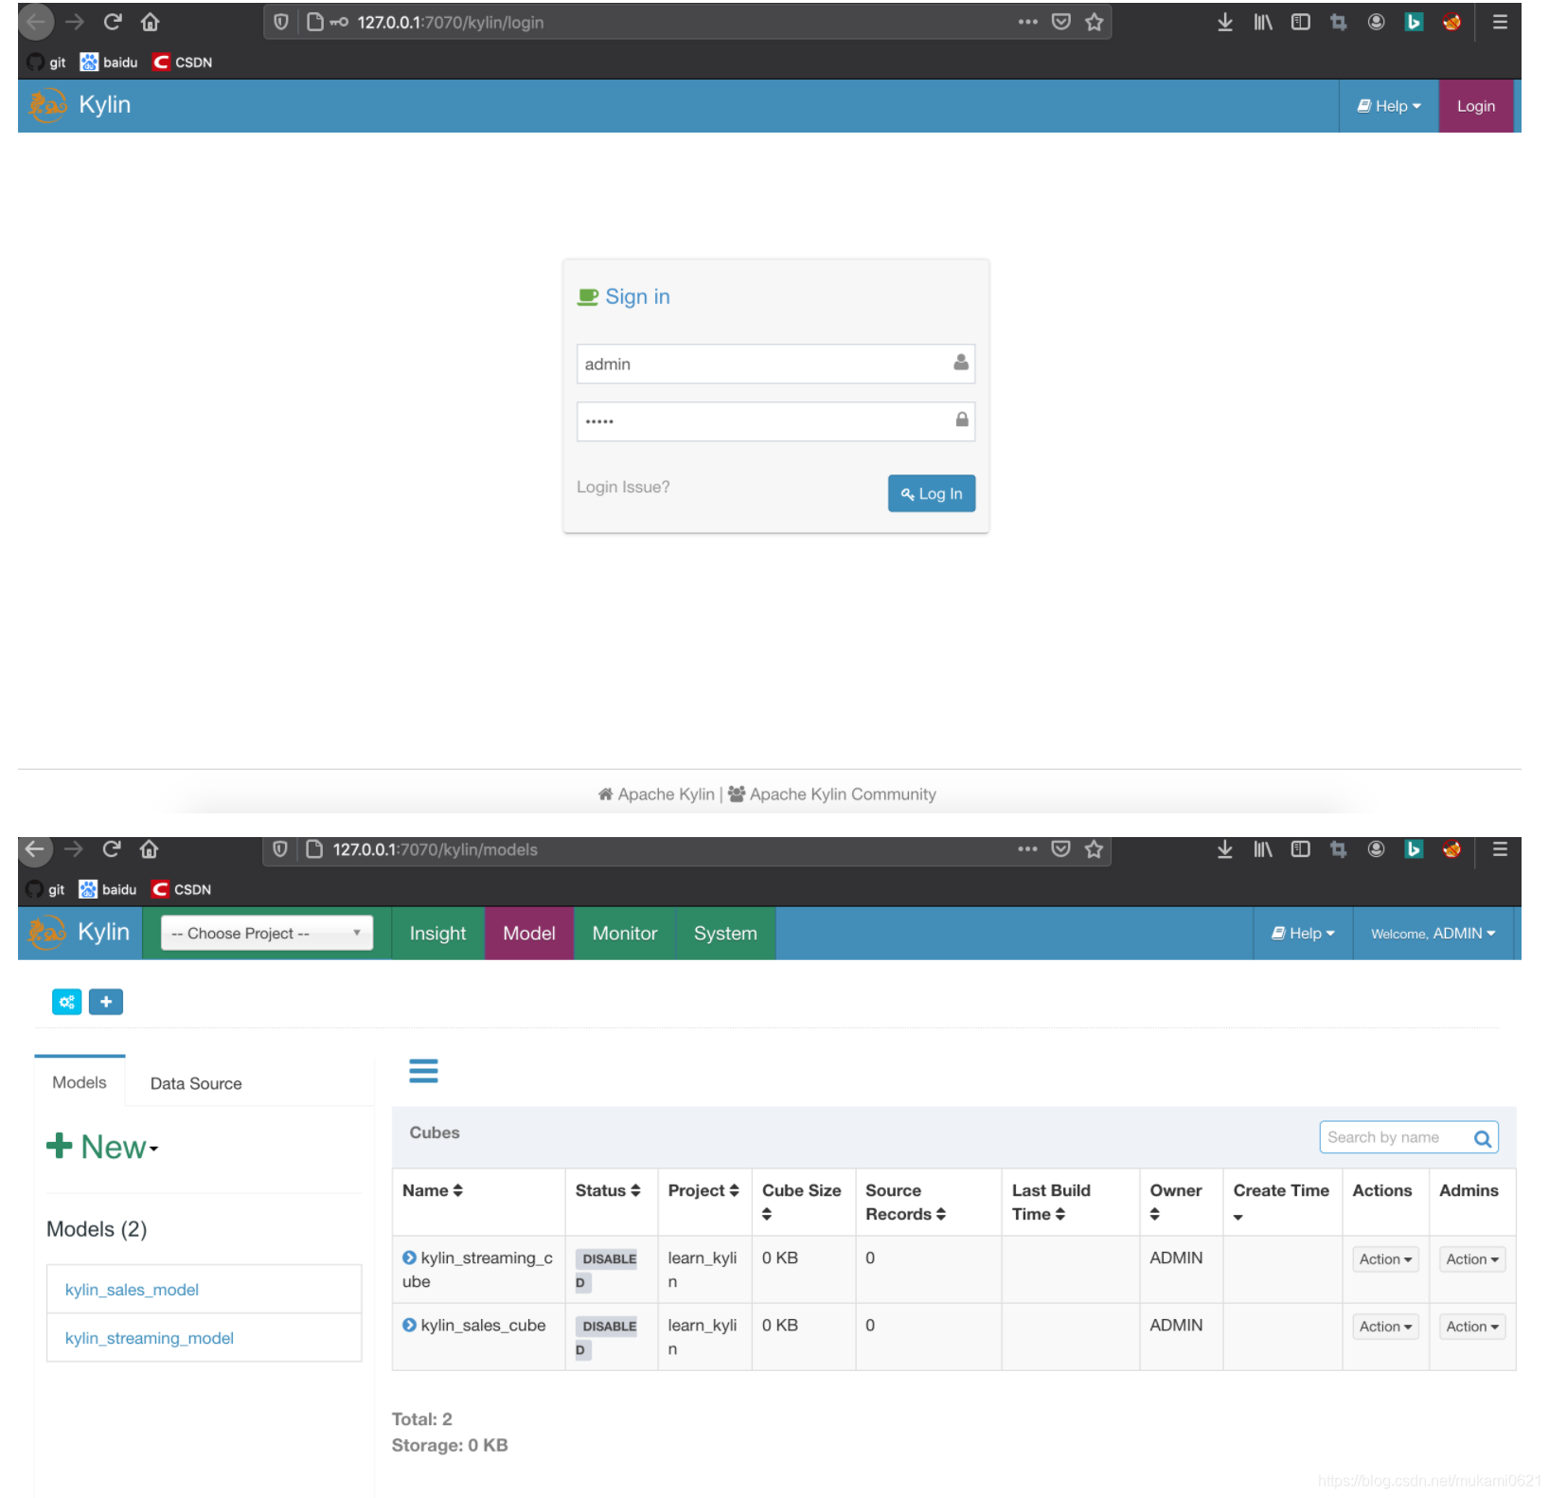The image size is (1549, 1498).
Task: Save login page to Pocket
Action: tap(1061, 22)
